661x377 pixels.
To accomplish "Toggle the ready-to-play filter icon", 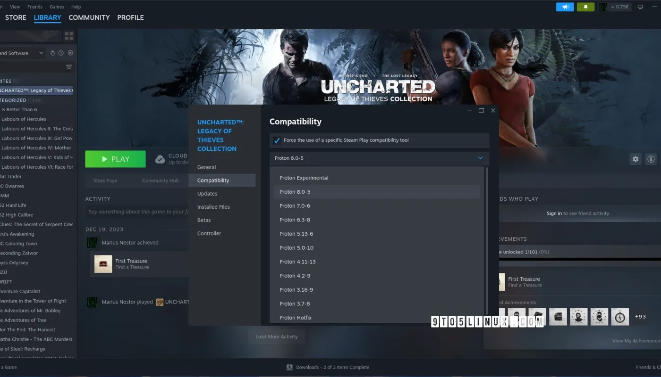I will (70, 53).
